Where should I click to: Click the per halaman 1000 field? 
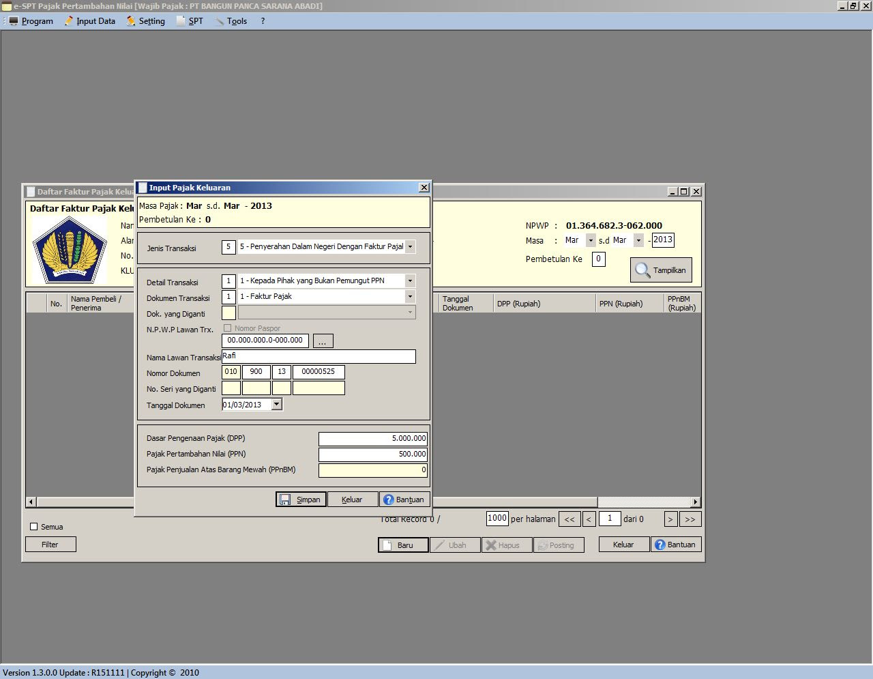[x=497, y=519]
